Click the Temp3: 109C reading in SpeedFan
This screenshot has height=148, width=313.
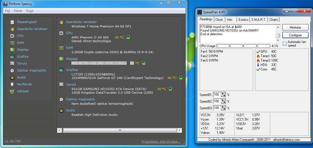[269, 60]
